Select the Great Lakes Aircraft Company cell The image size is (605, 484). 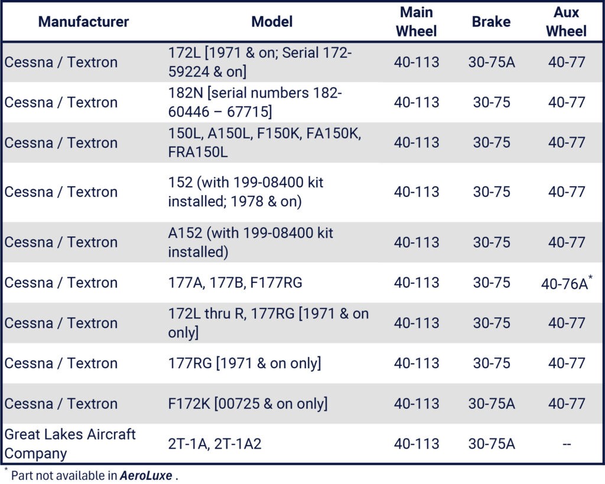point(70,444)
